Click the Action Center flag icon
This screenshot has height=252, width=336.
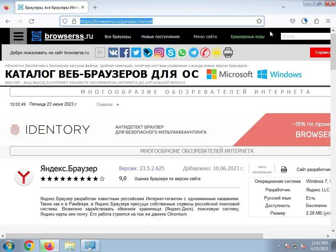pyautogui.click(x=287, y=246)
